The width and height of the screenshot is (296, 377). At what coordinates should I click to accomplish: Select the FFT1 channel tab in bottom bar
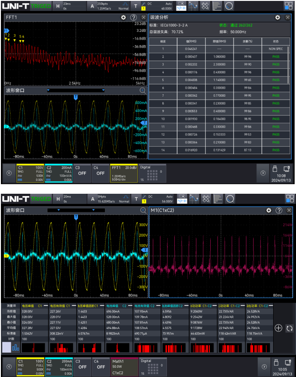point(124,173)
